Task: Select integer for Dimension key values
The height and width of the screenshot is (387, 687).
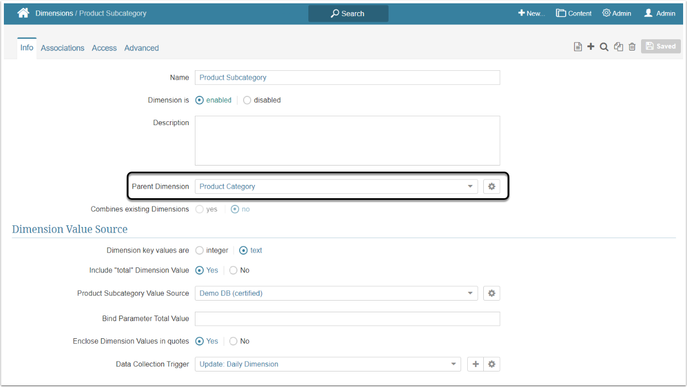Action: (x=200, y=250)
